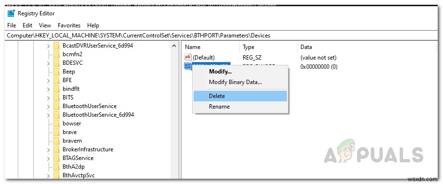Expand the BthAvctpSvc key
Screen dimensions: 443x184
coord(48,175)
